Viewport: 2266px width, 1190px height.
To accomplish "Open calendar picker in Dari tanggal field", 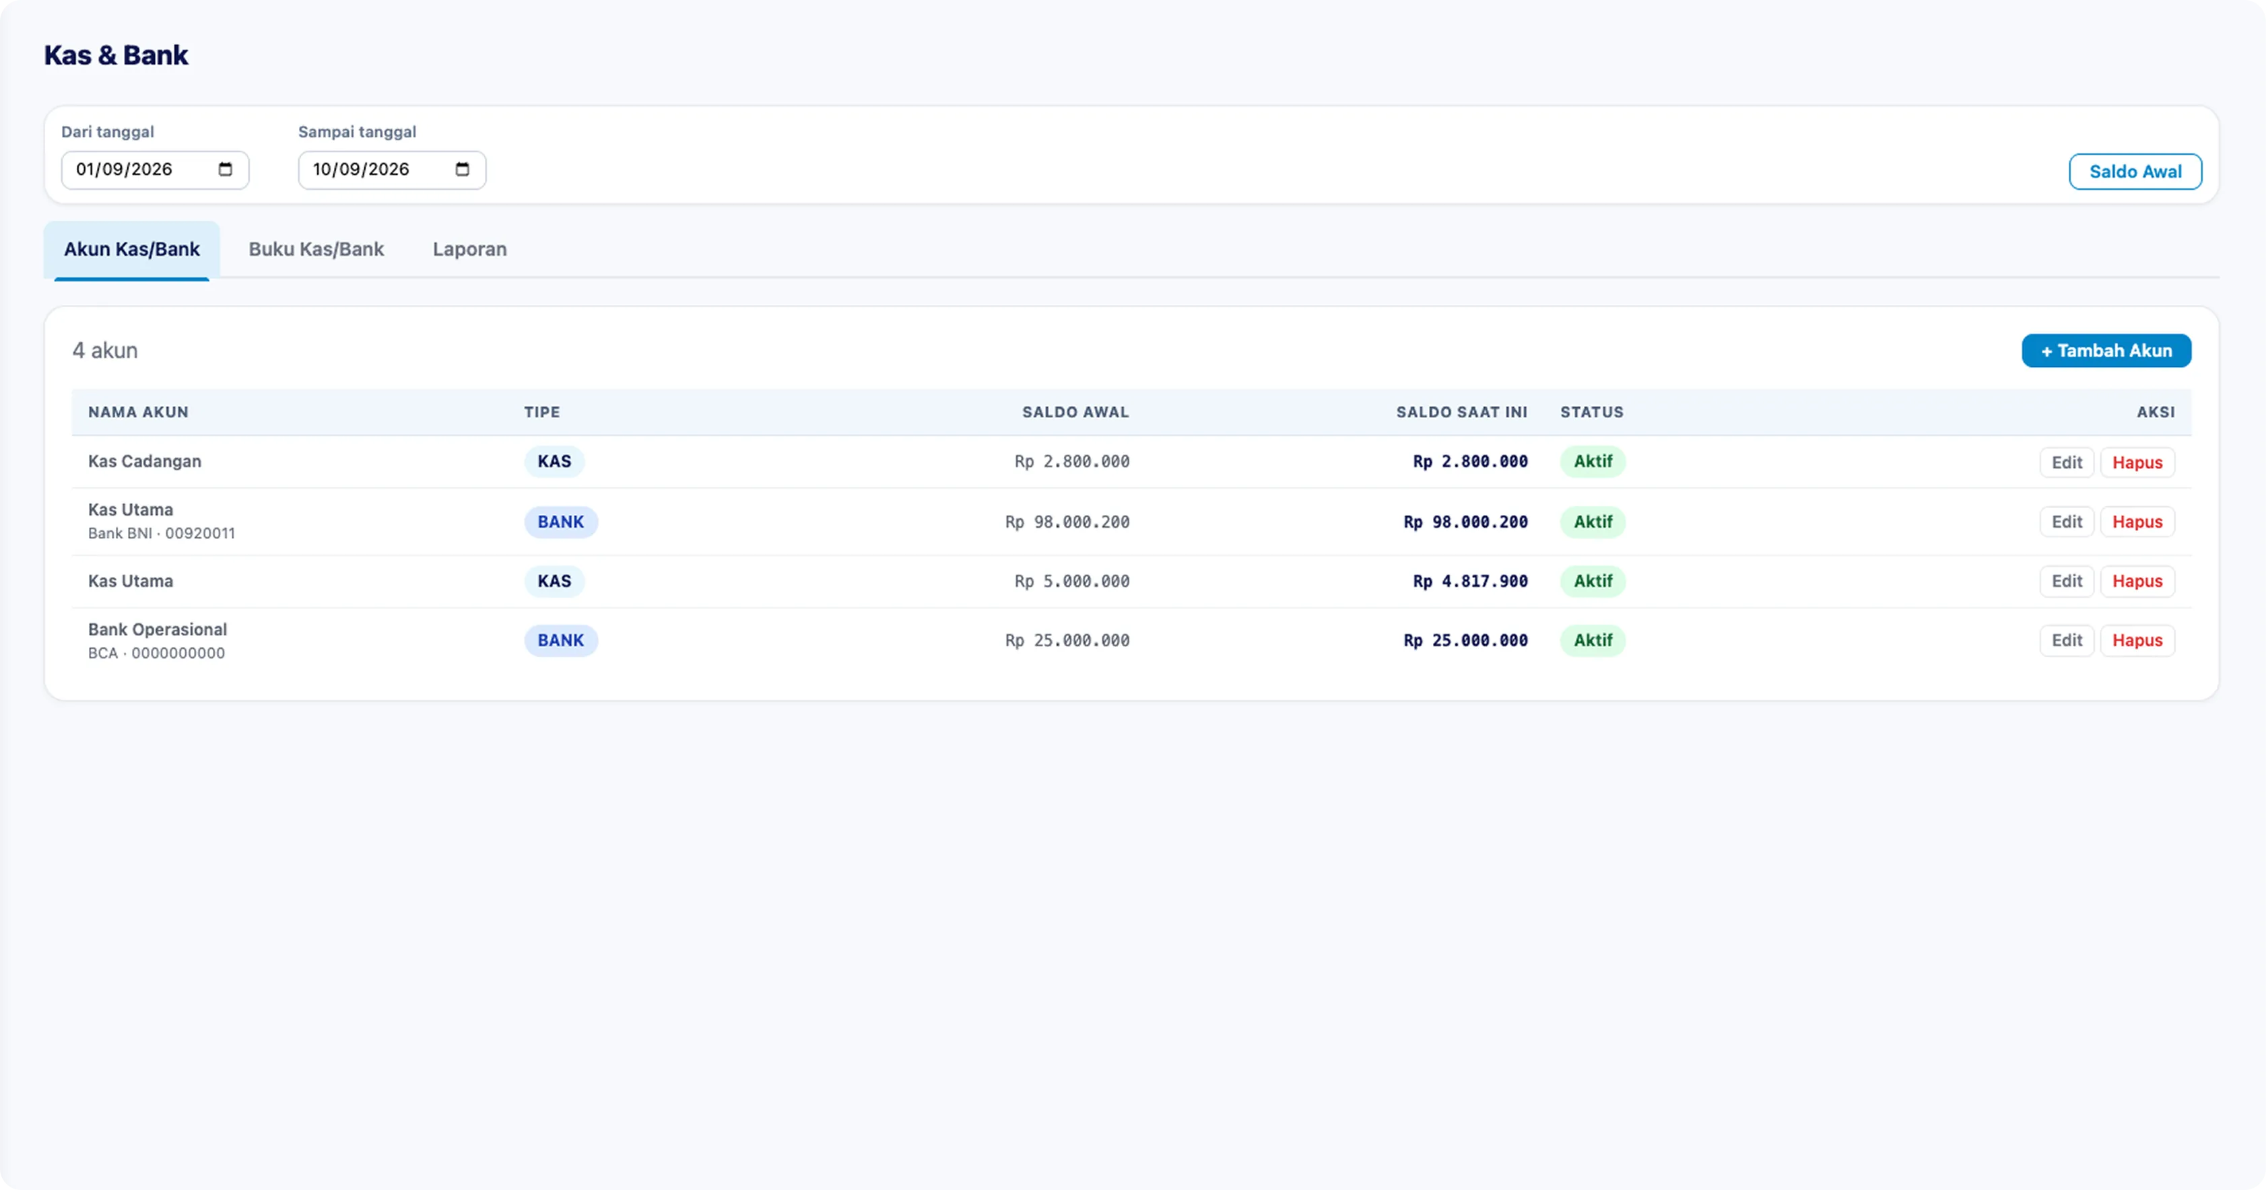I will (x=225, y=170).
